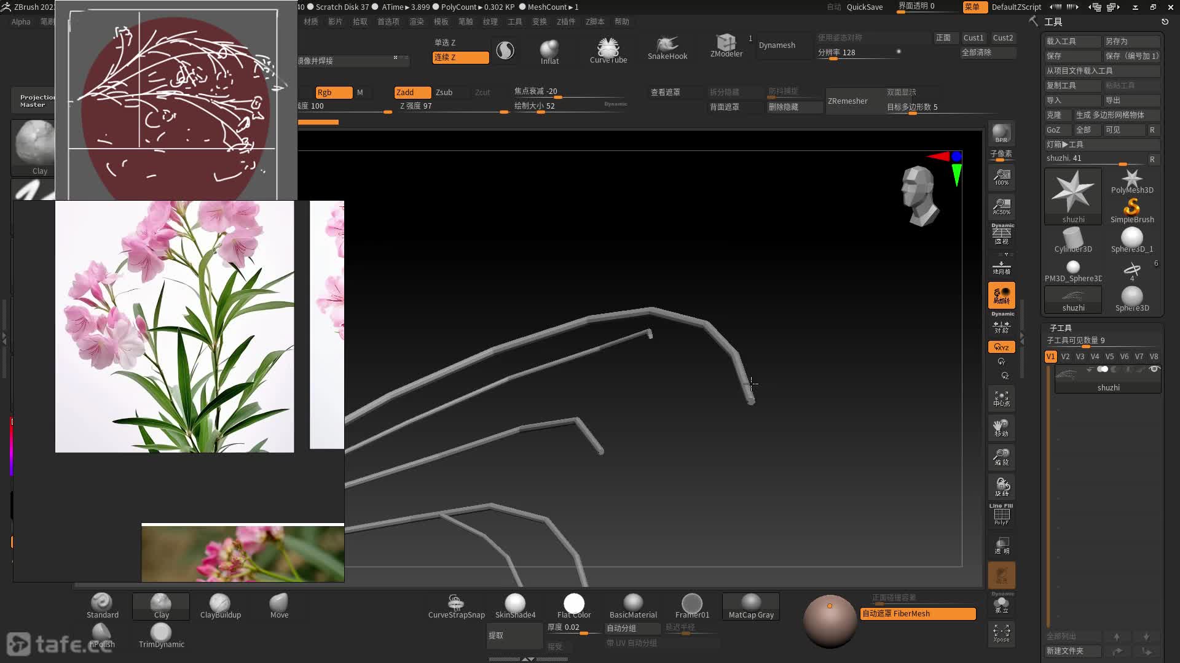Open the 渲染 menu

[417, 21]
